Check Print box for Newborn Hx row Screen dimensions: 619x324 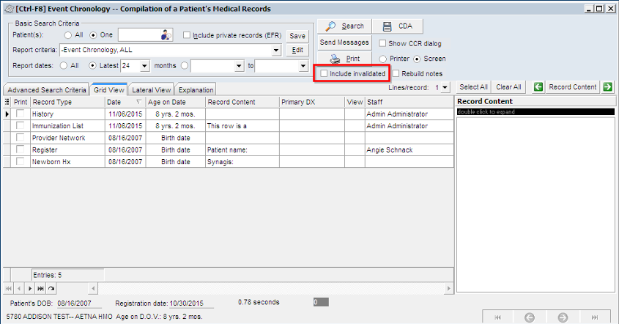point(20,161)
